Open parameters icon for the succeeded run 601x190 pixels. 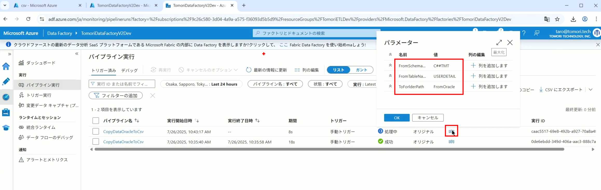click(x=451, y=142)
